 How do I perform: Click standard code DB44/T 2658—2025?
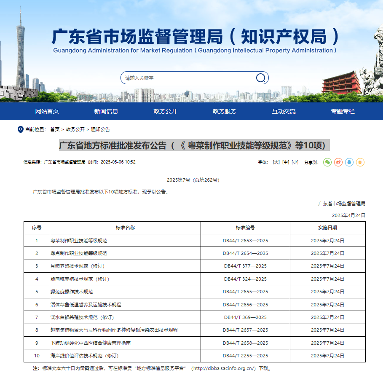pyautogui.click(x=245, y=343)
